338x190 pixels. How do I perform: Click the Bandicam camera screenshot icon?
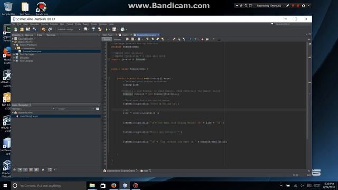303,6
